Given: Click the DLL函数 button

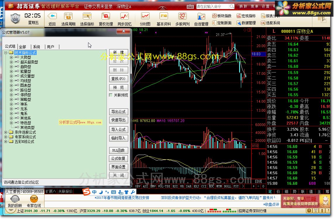Looking at the screenshot, I should (119, 150).
